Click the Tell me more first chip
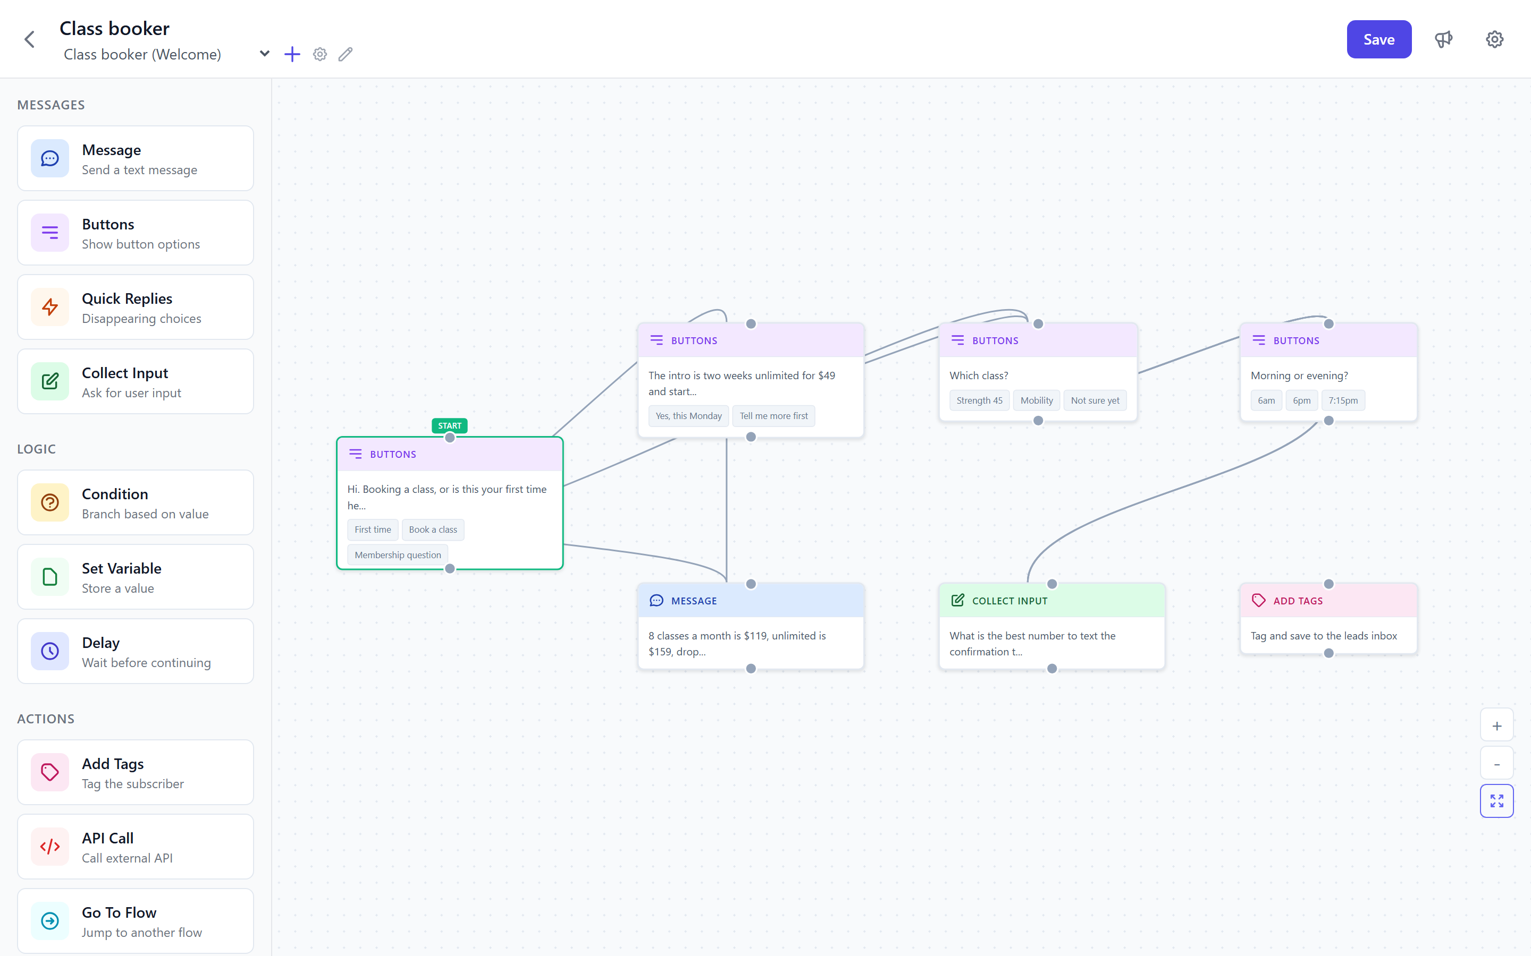 pos(773,416)
